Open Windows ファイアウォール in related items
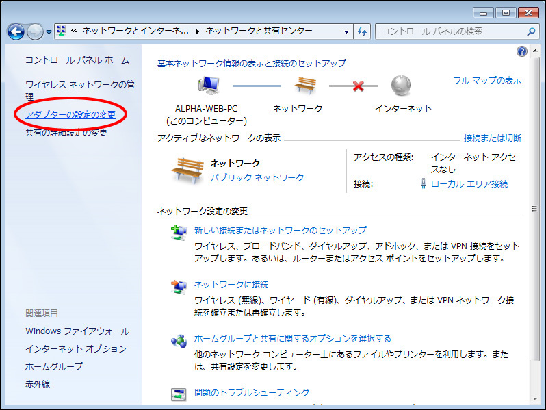The image size is (546, 410). (x=77, y=331)
